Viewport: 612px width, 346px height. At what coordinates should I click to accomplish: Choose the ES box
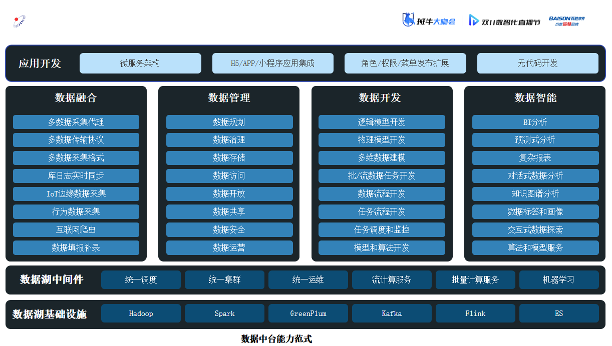click(559, 313)
